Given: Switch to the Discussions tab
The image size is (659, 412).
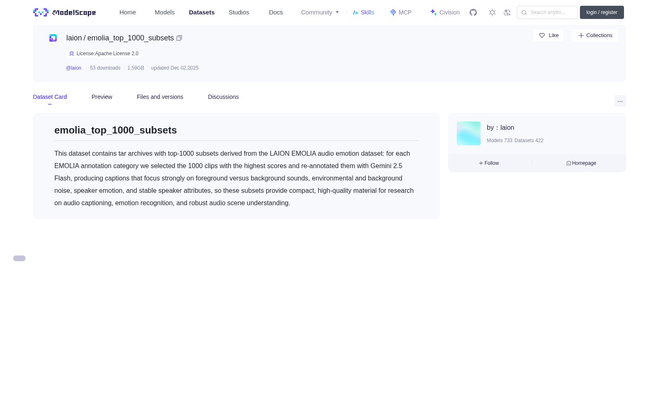Looking at the screenshot, I should [223, 97].
